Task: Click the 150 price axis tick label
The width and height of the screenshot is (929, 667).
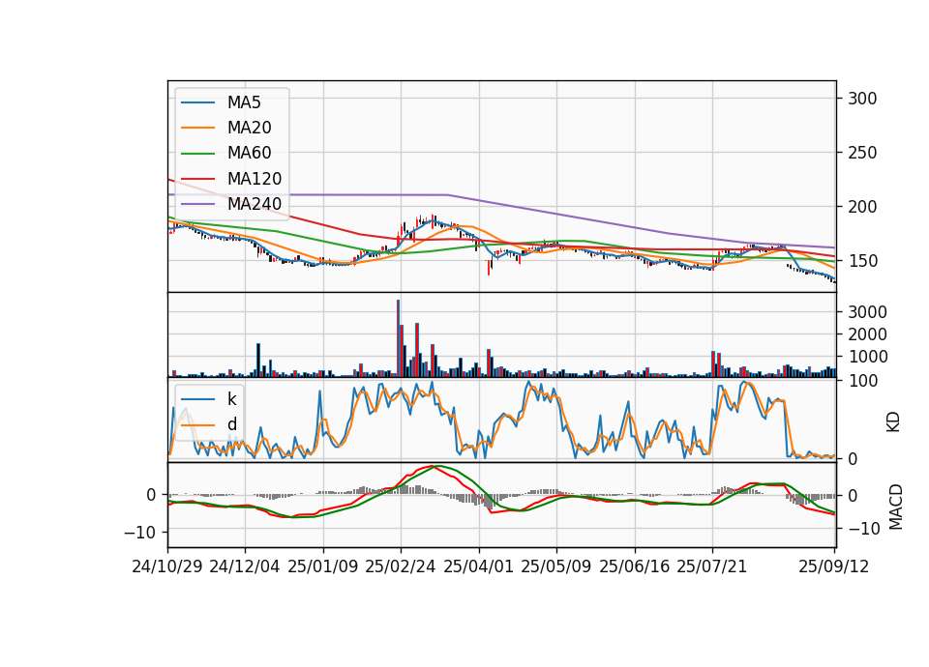Action: point(862,261)
